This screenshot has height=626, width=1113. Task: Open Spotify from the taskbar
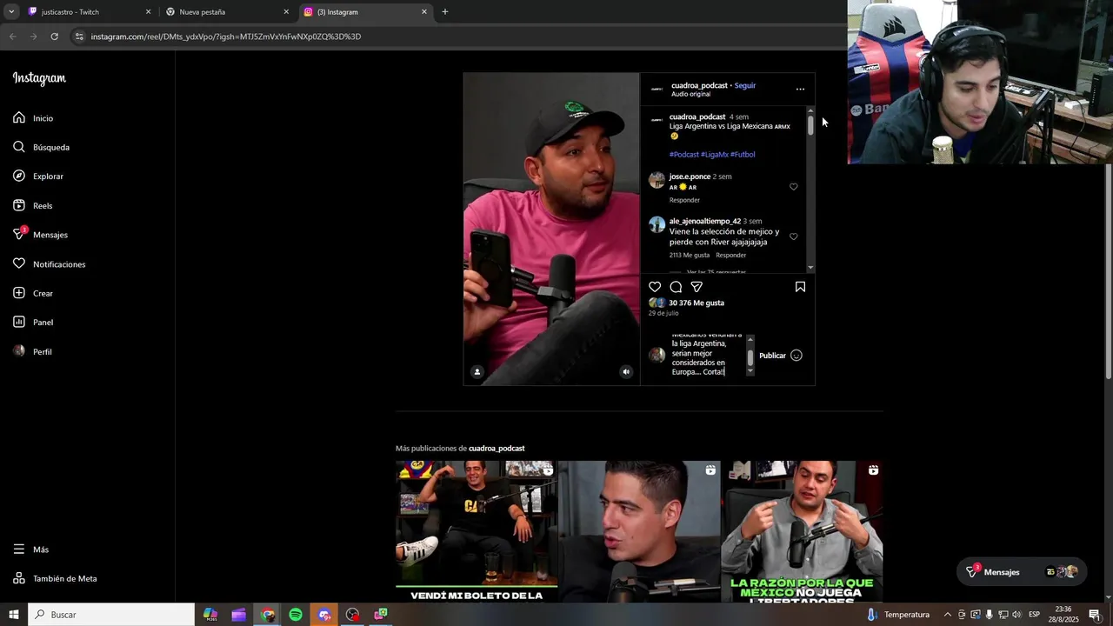tap(296, 615)
